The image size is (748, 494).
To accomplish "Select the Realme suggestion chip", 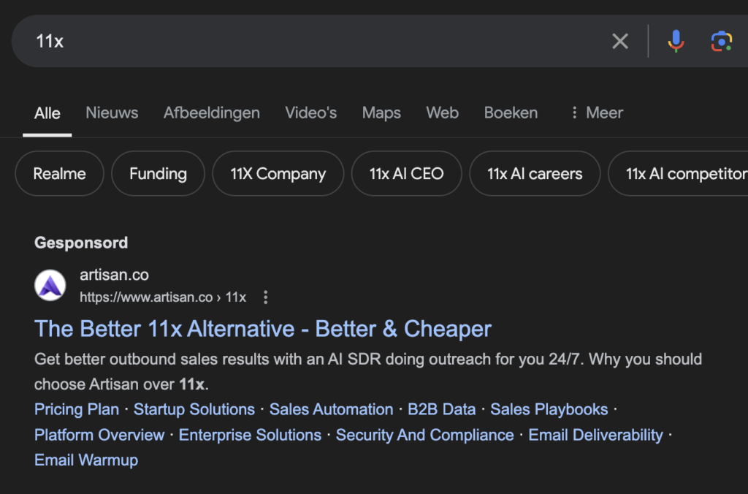I will 60,174.
